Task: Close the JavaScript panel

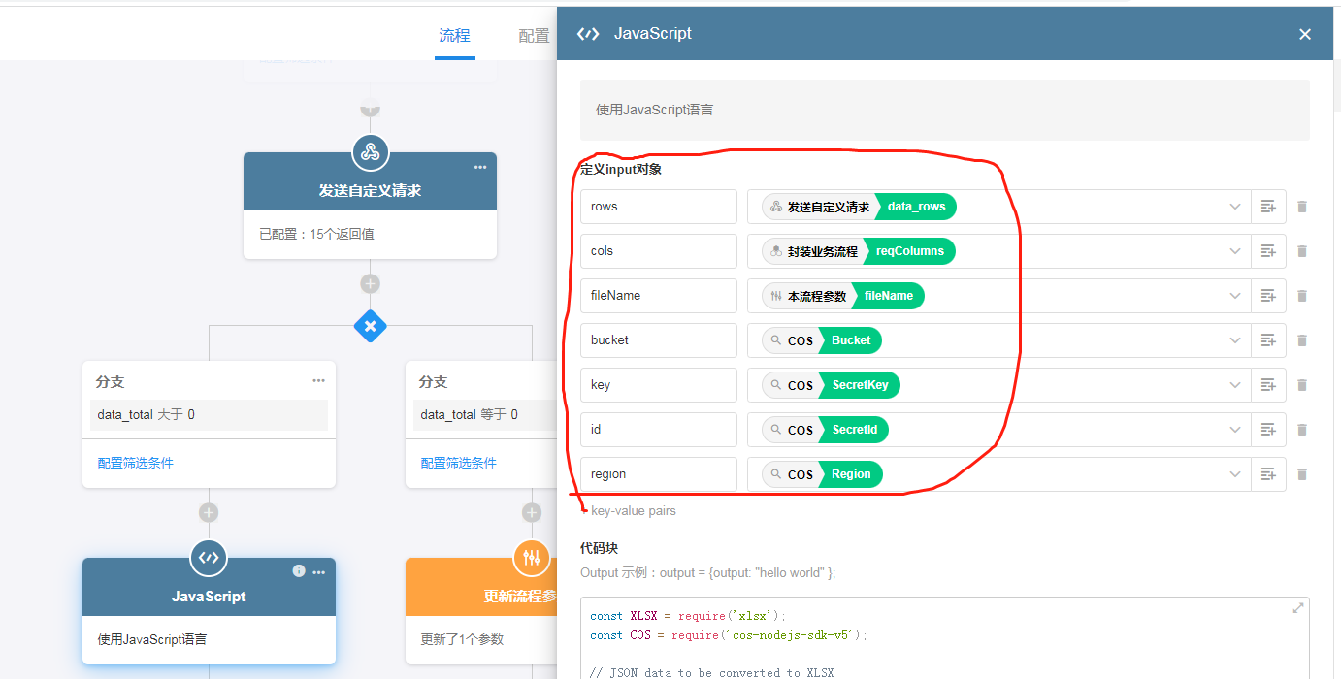Action: [x=1305, y=34]
